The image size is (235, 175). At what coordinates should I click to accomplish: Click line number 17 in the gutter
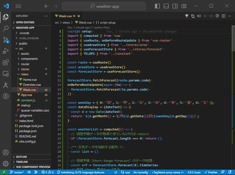tap(59, 103)
